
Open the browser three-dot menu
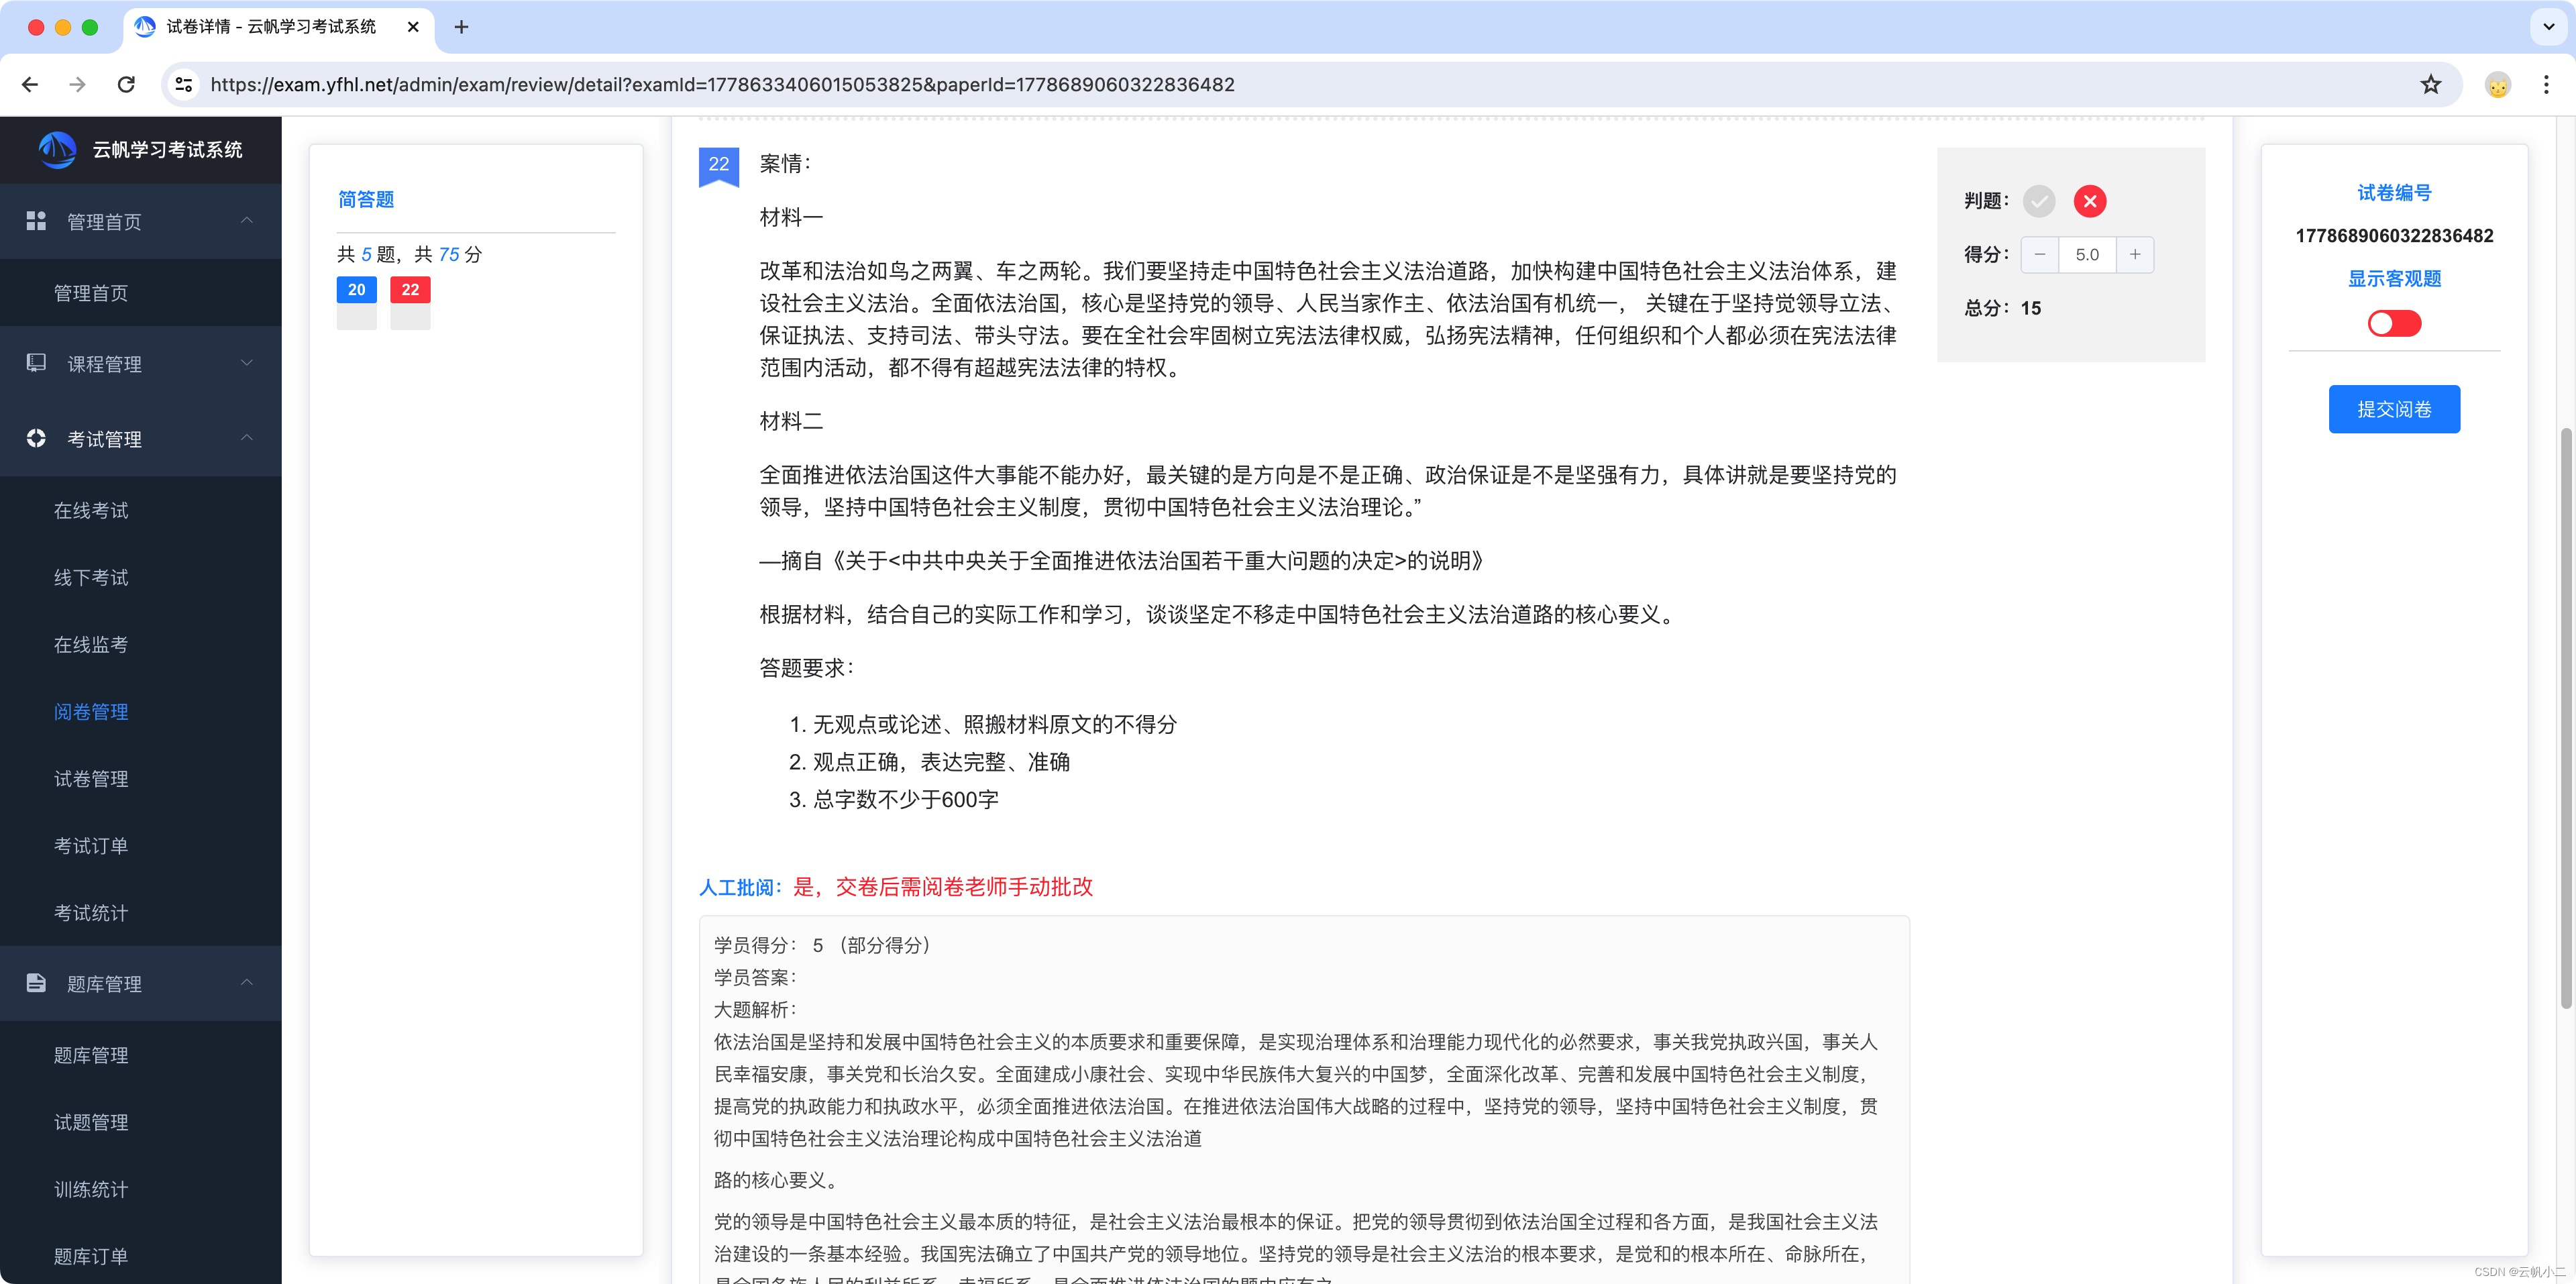(x=2546, y=84)
